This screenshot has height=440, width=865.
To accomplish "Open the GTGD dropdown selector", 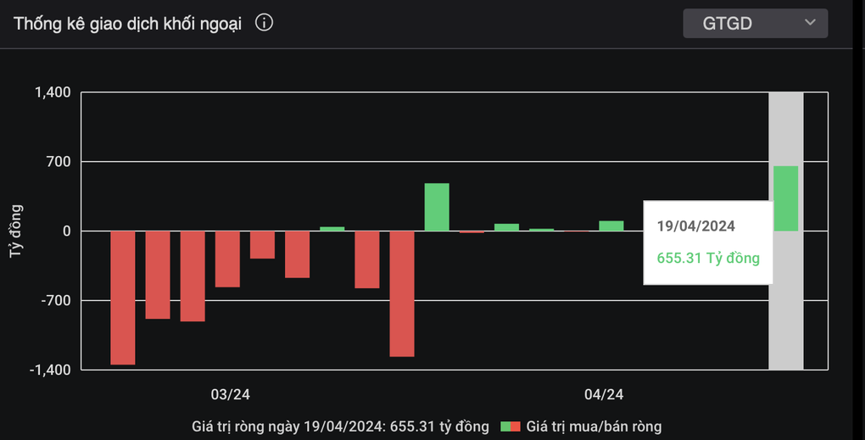I will [755, 23].
